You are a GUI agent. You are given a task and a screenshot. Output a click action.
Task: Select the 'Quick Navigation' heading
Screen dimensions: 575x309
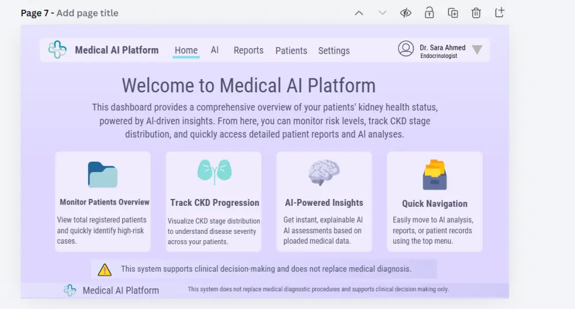pyautogui.click(x=435, y=204)
